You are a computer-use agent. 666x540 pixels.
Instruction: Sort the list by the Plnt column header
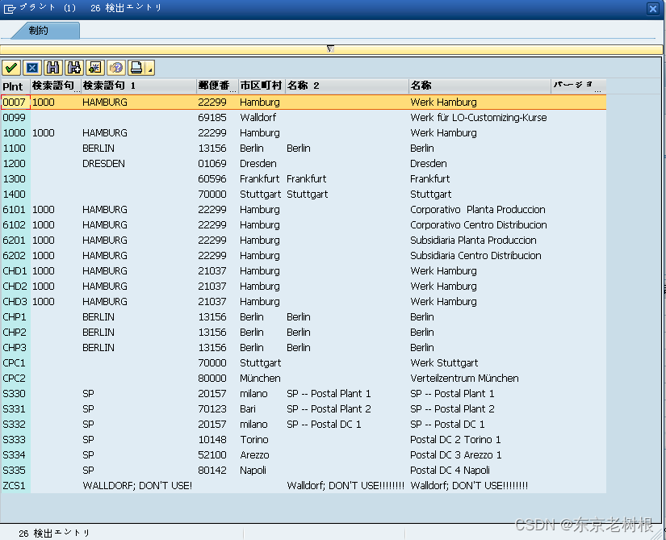(x=14, y=86)
